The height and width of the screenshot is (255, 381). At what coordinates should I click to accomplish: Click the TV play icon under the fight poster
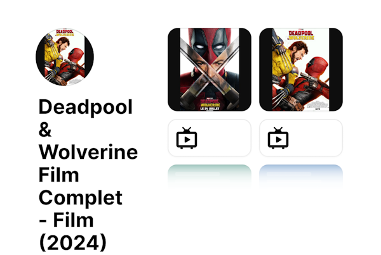point(278,138)
